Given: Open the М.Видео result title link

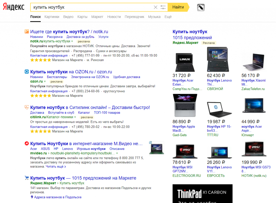Looking at the screenshot, I should 86,143.
